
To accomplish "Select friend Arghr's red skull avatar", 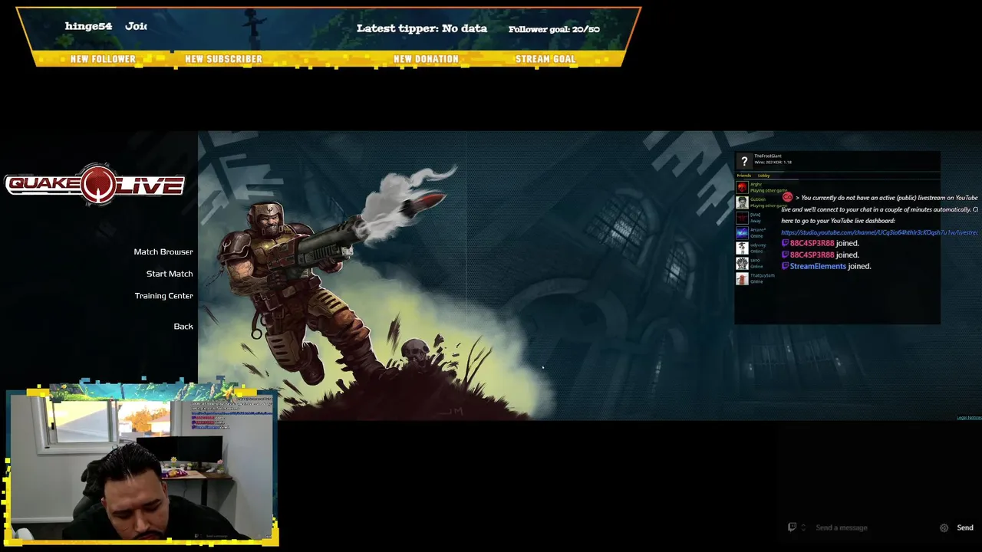I will [x=742, y=187].
